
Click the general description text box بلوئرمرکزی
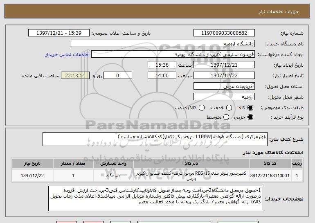tap(155, 139)
